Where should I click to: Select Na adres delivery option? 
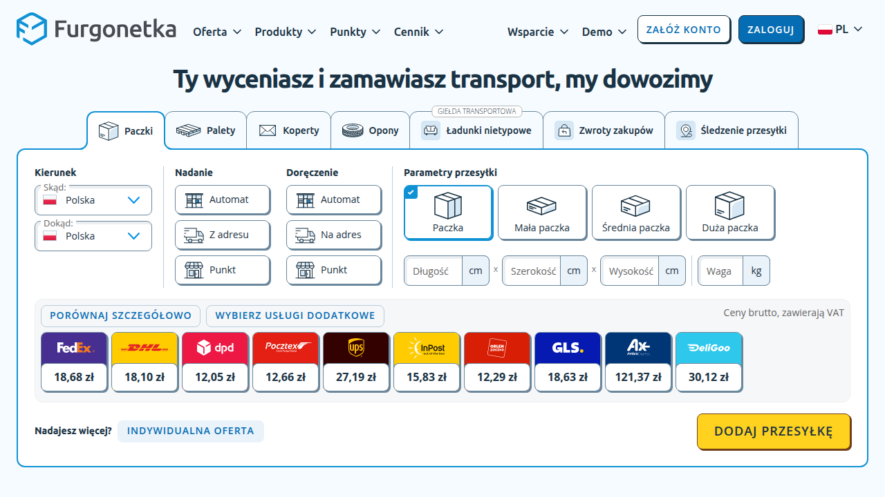pos(333,235)
